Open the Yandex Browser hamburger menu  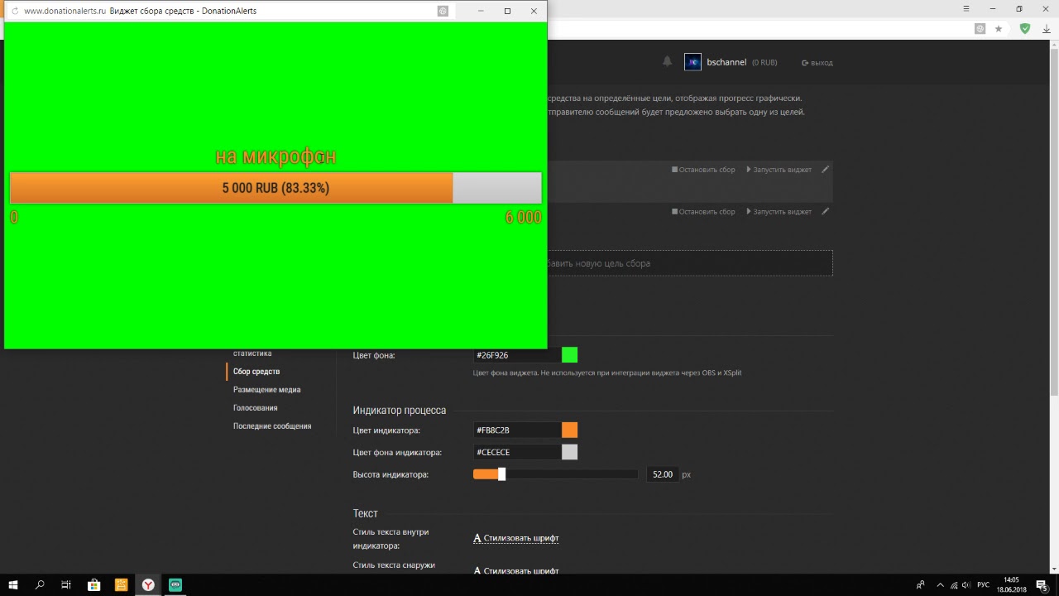pyautogui.click(x=966, y=8)
